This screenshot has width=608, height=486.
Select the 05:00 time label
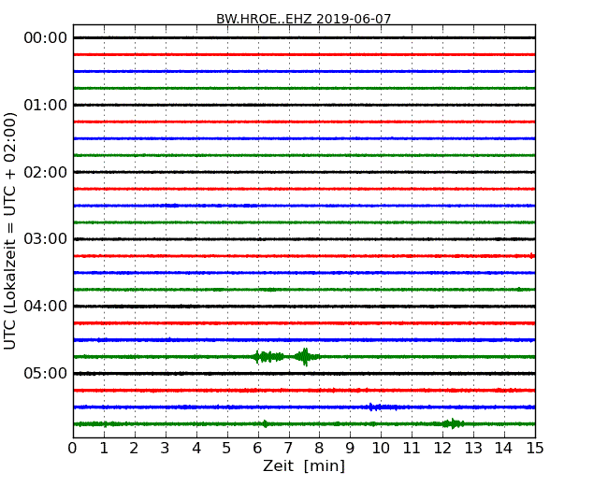click(46, 373)
